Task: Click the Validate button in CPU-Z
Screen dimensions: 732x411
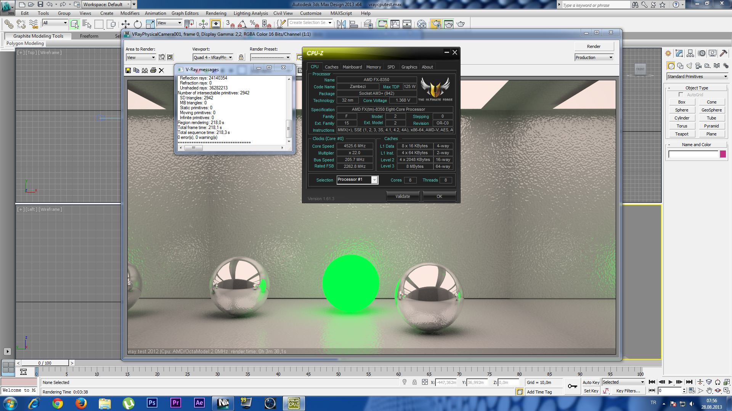Action: click(x=403, y=196)
